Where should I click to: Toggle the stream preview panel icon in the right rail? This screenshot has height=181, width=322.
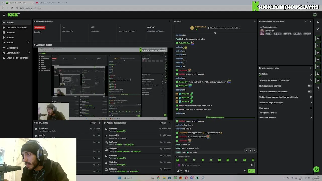point(318,38)
